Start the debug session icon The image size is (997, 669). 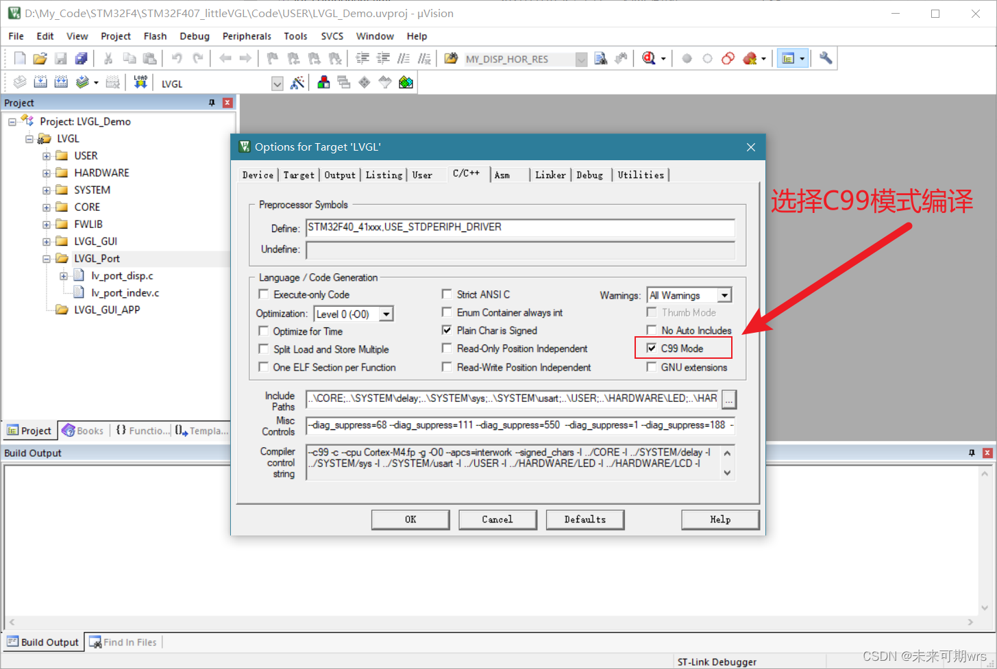pyautogui.click(x=648, y=59)
